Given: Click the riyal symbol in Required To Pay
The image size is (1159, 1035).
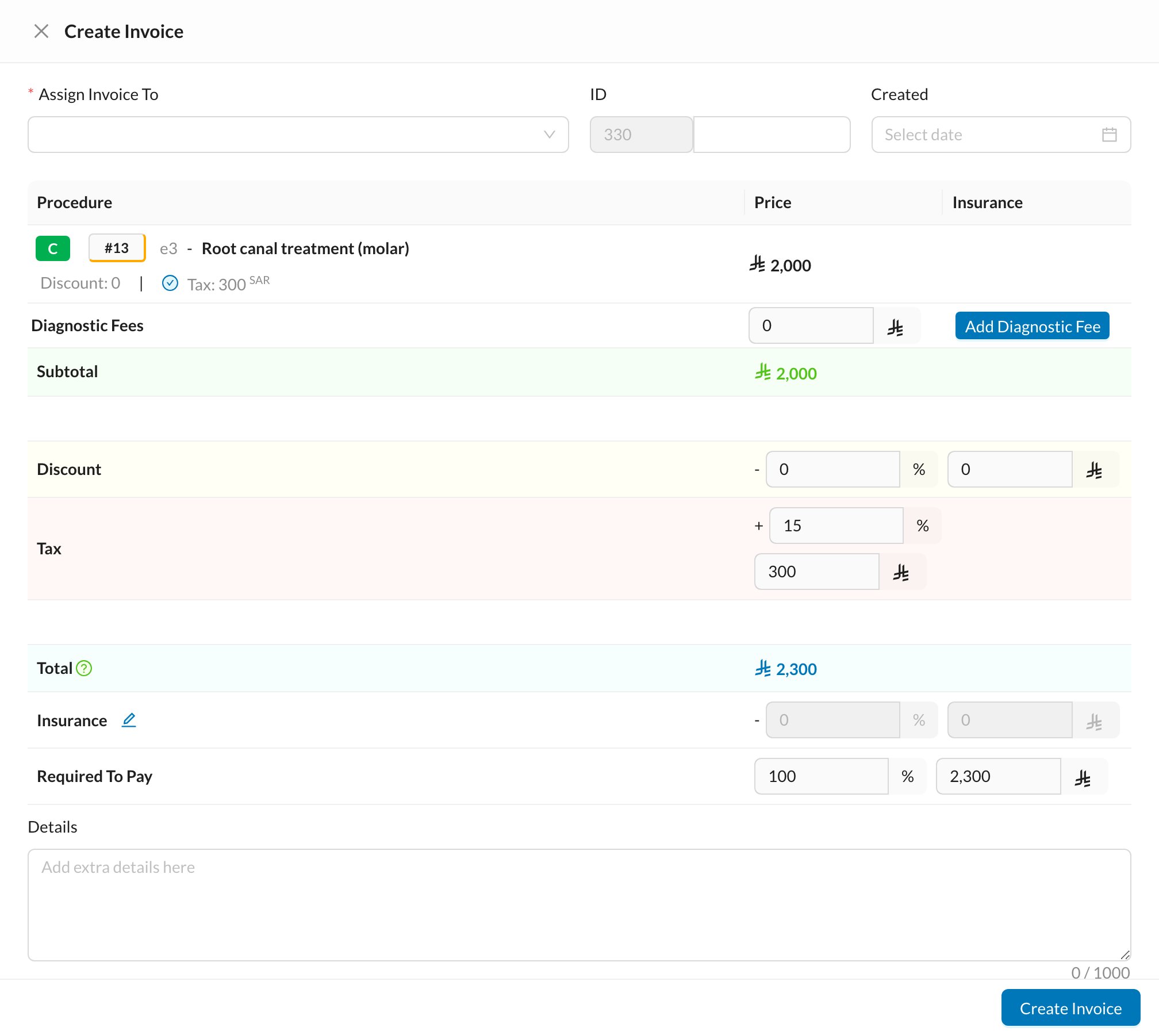Looking at the screenshot, I should 1083,777.
